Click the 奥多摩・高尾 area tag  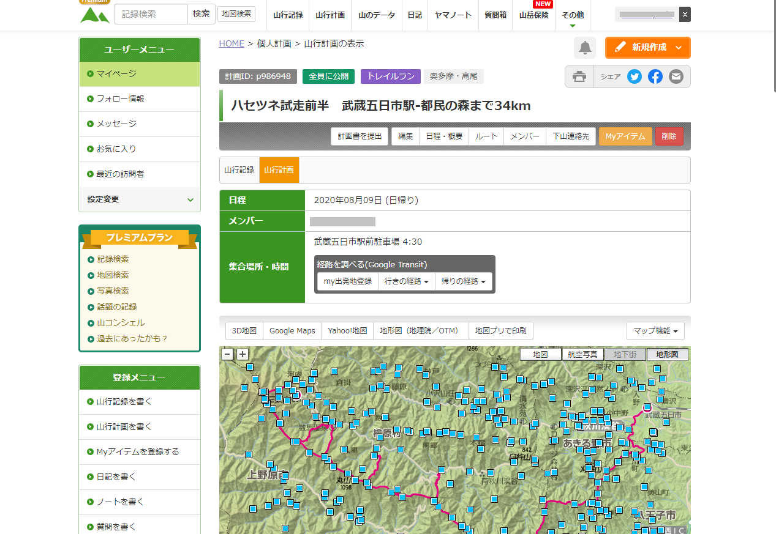454,76
